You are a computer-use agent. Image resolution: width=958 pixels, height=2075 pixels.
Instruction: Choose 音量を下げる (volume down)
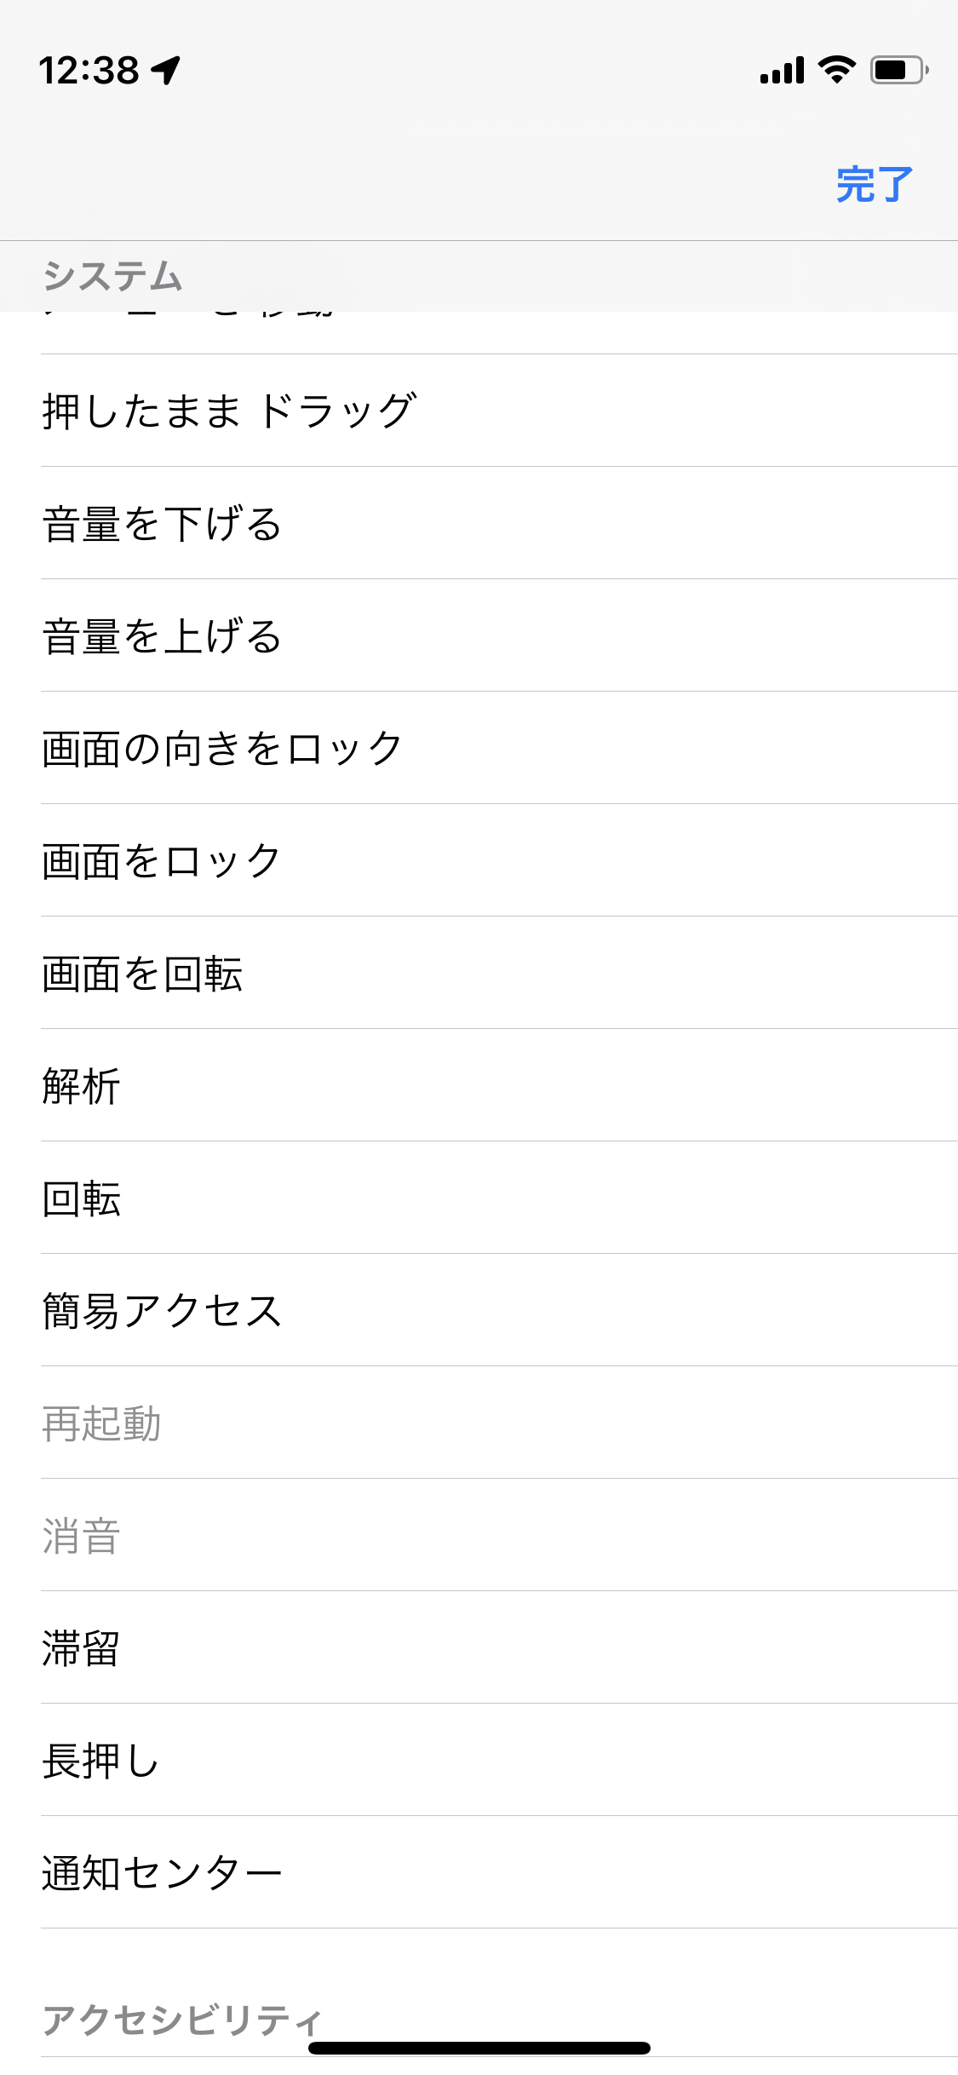point(162,523)
